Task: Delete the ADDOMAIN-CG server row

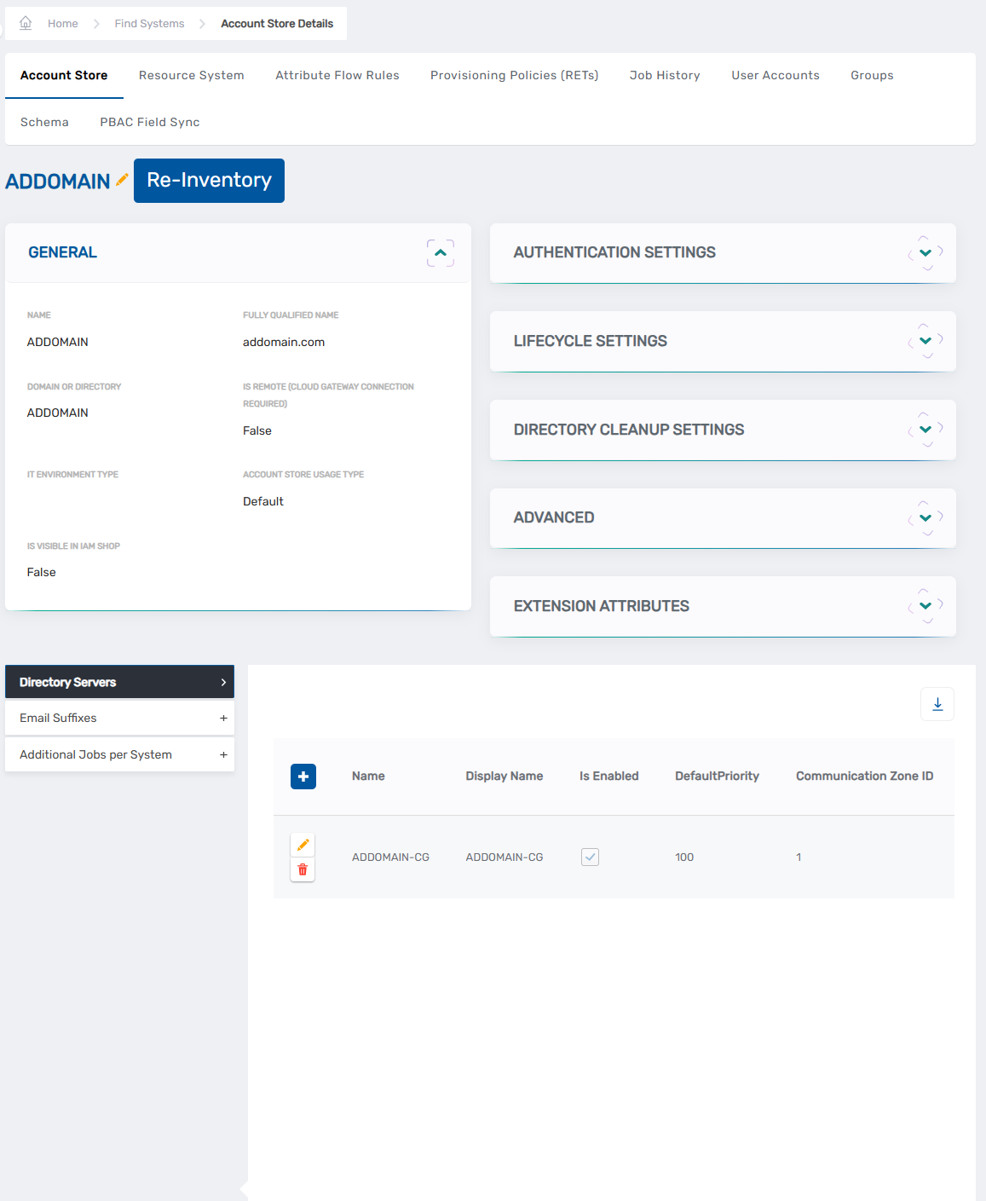Action: (303, 869)
